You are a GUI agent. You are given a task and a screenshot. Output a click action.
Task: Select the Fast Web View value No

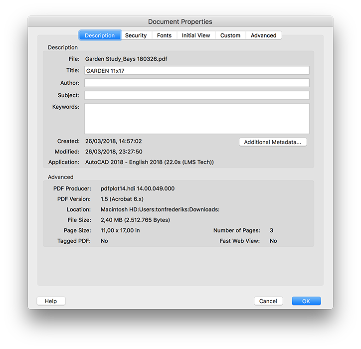coord(273,241)
